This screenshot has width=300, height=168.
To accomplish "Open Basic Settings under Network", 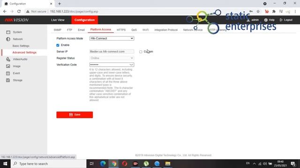I will tap(21, 46).
